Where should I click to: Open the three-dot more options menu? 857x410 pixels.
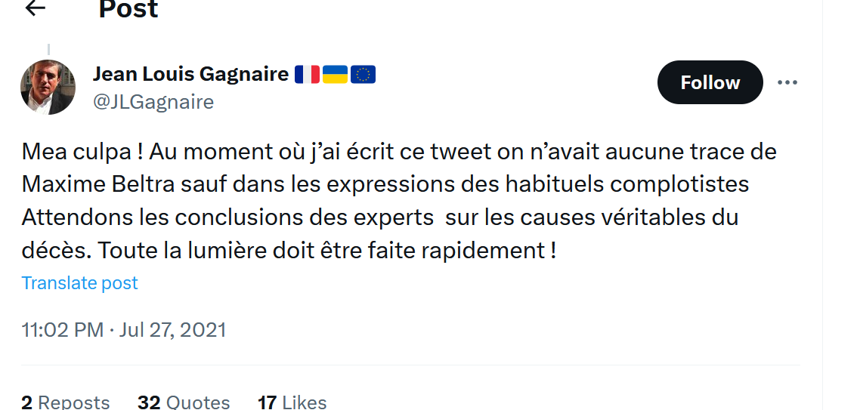tap(787, 82)
